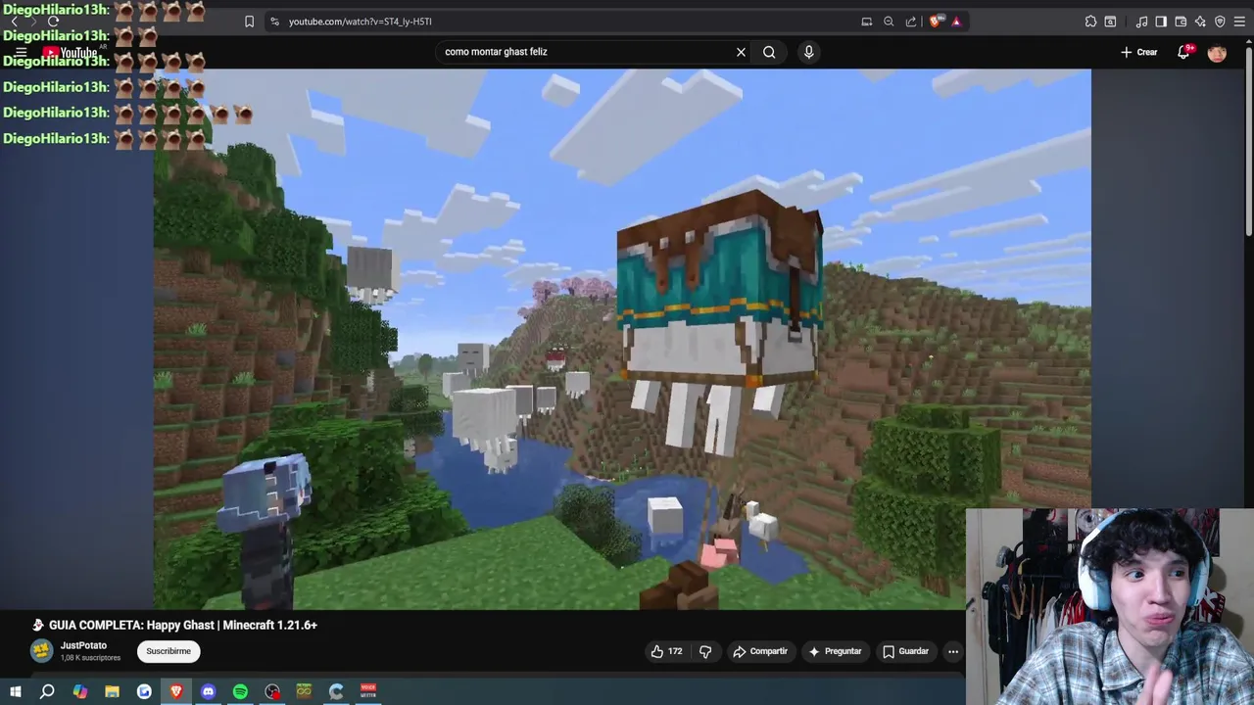Open OBS Studio from the taskbar
1254x705 pixels.
(272, 691)
